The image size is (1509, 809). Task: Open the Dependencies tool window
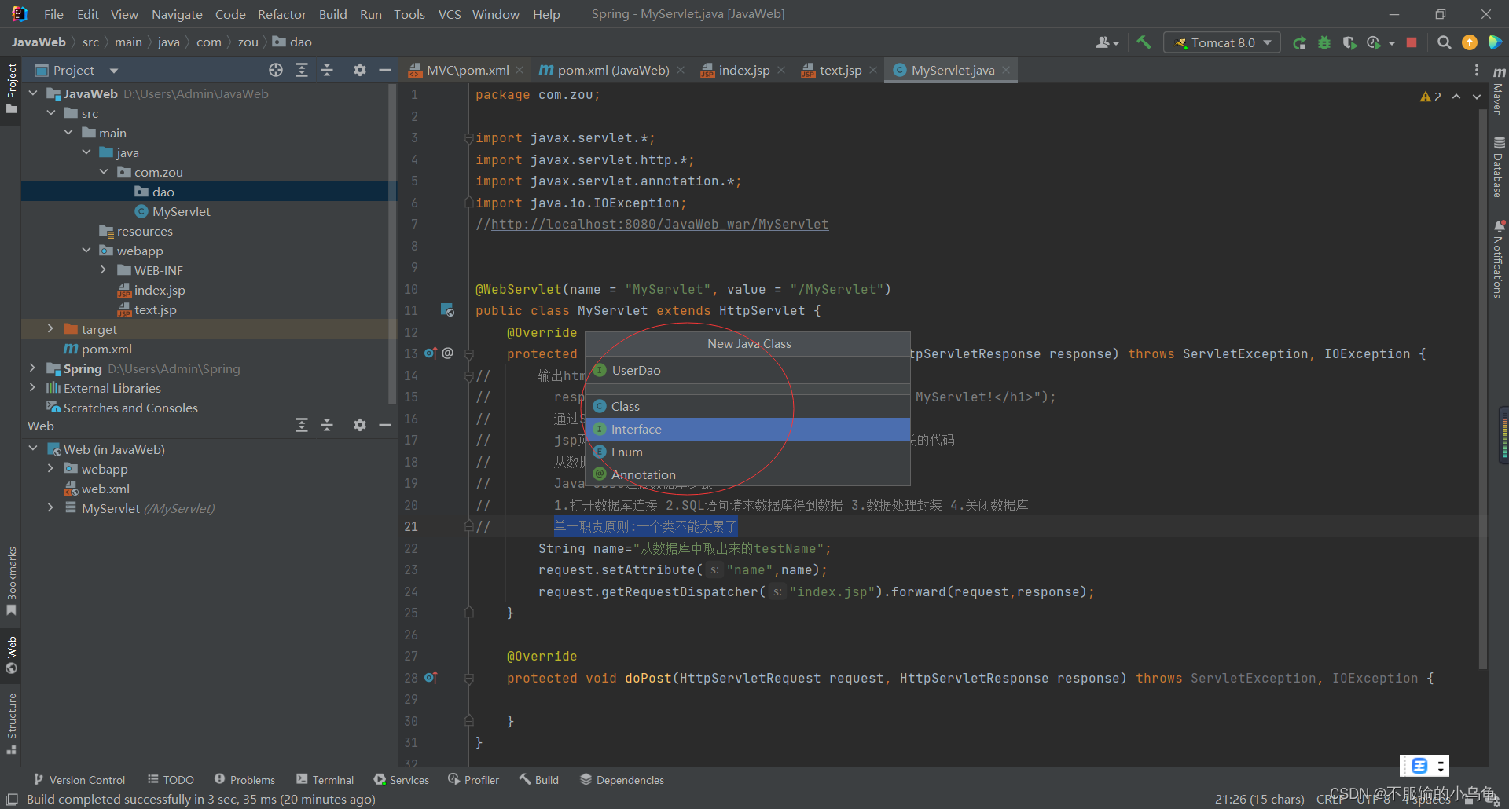tap(622, 780)
